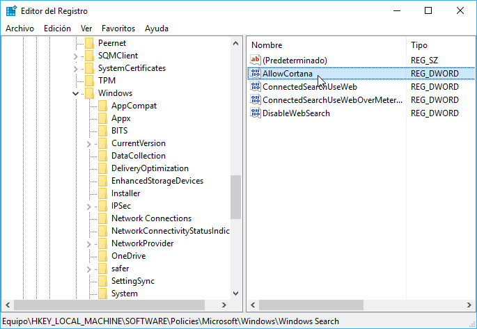
Task: Select the DisableWebSearch value icon
Action: pos(256,113)
